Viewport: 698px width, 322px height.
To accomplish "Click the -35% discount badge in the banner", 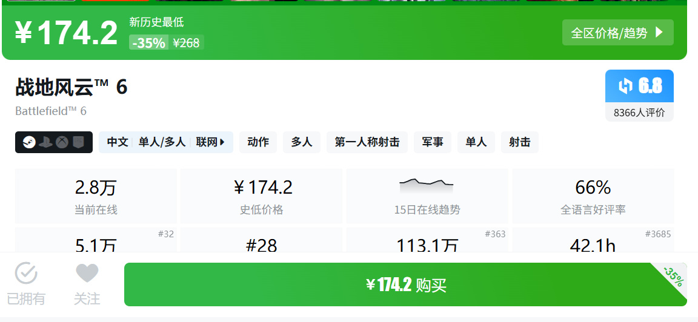I will (148, 43).
